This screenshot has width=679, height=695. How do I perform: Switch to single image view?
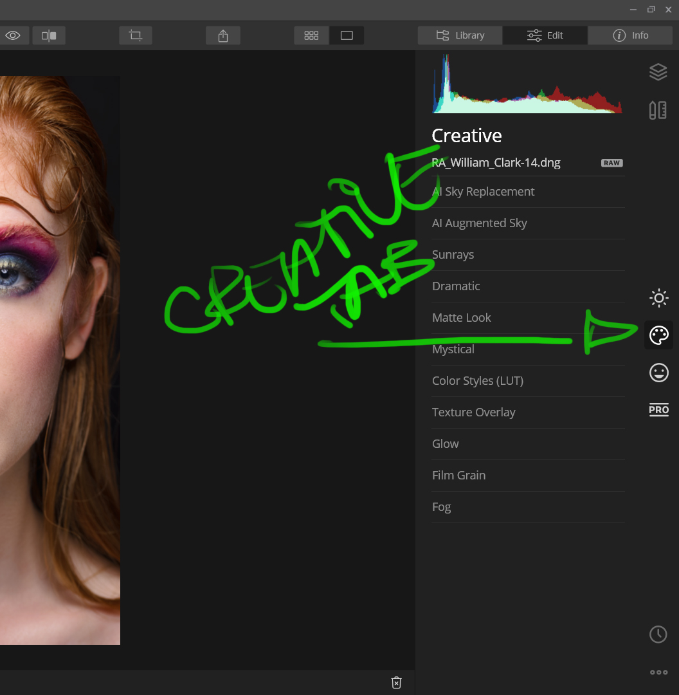[347, 35]
